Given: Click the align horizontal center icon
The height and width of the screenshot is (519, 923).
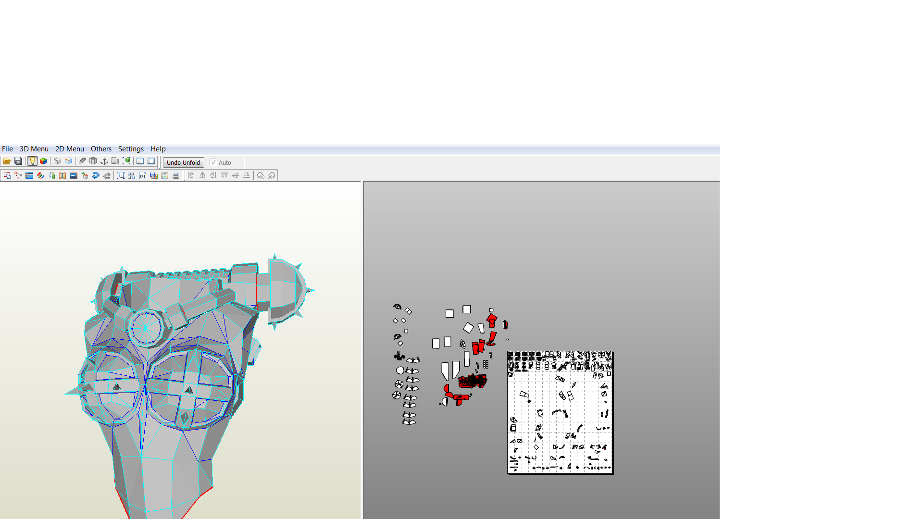Looking at the screenshot, I should [202, 176].
